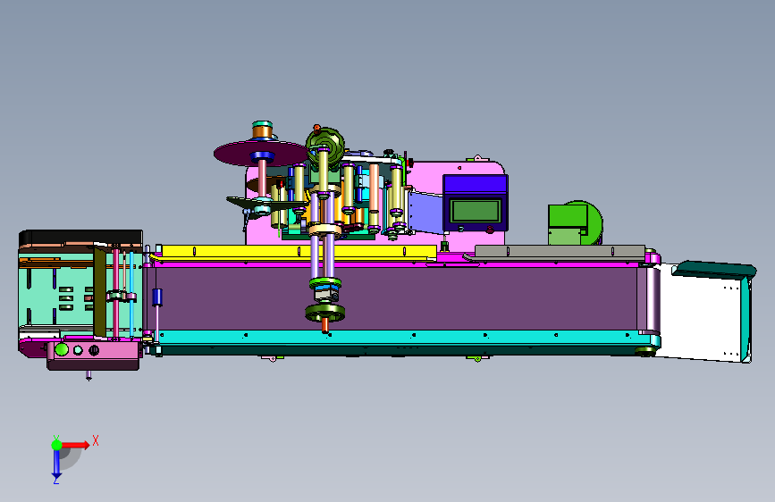Select the olive vertical plate in the feeder
775x502 pixels.
tap(99, 291)
